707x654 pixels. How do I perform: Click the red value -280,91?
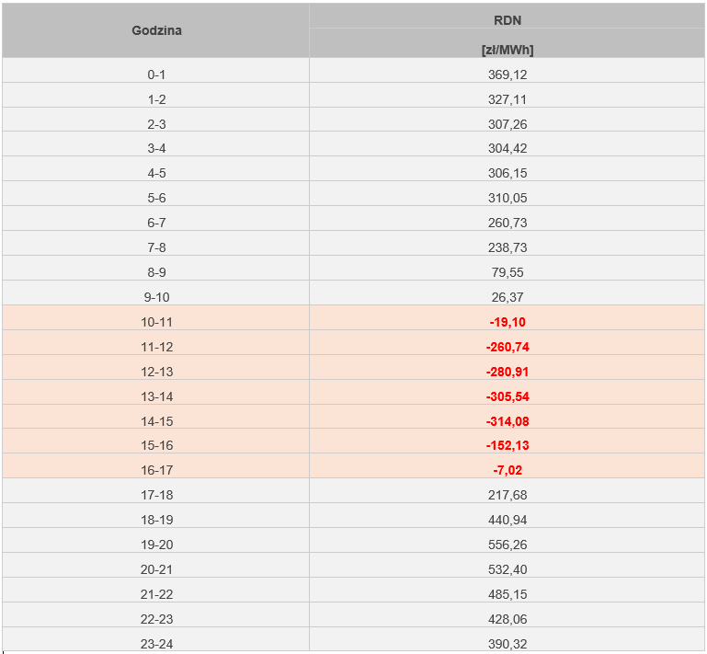[x=507, y=372]
